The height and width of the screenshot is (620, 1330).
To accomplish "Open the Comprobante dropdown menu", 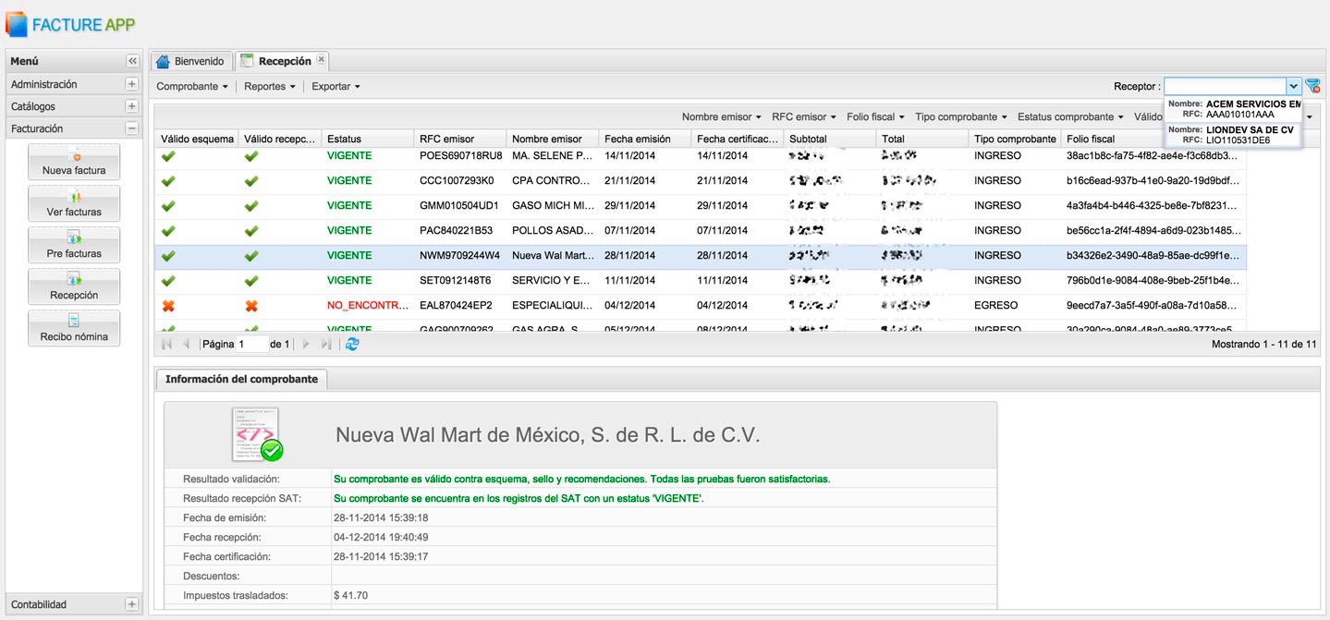I will tap(192, 87).
